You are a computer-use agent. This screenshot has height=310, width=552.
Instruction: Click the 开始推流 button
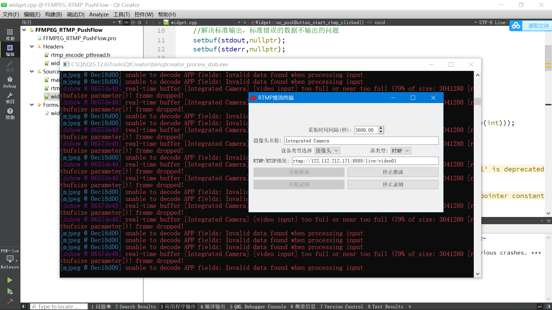299,172
